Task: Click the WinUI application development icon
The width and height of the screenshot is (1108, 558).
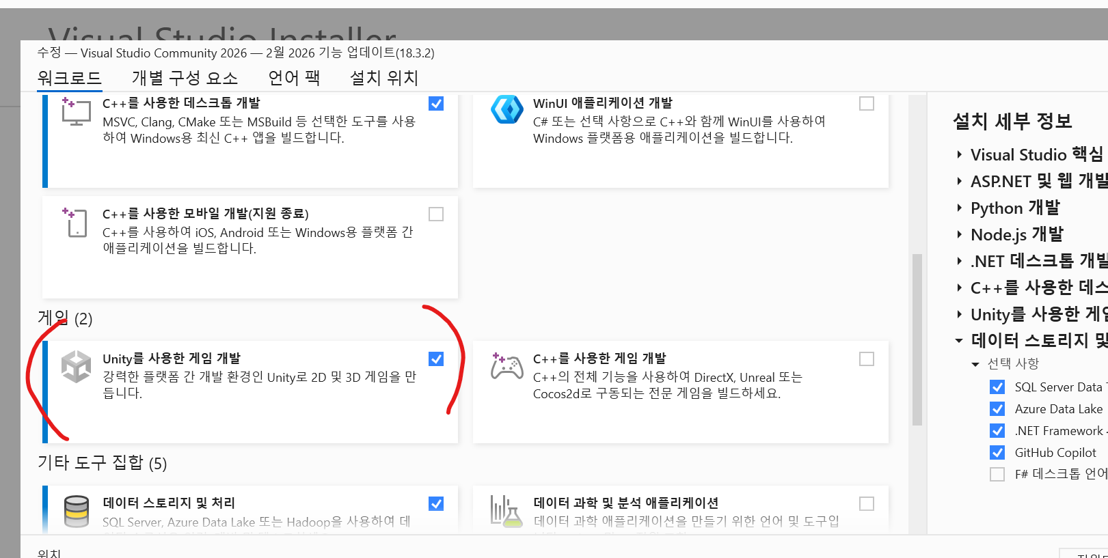Action: [x=507, y=109]
